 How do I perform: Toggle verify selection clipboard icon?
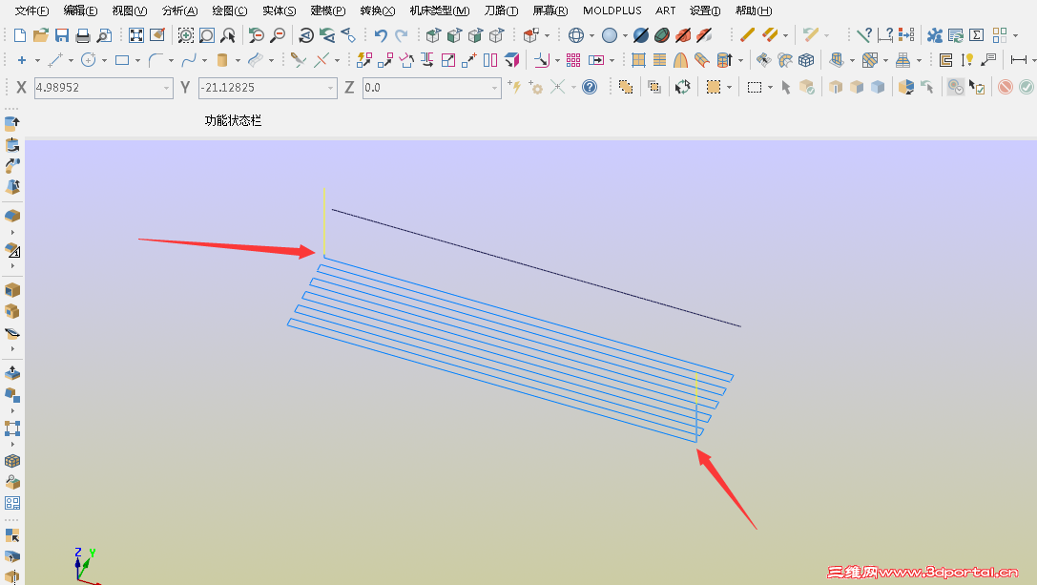pyautogui.click(x=977, y=87)
